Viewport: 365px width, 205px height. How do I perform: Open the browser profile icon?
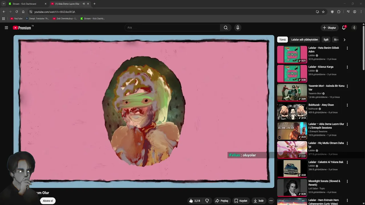[354, 12]
